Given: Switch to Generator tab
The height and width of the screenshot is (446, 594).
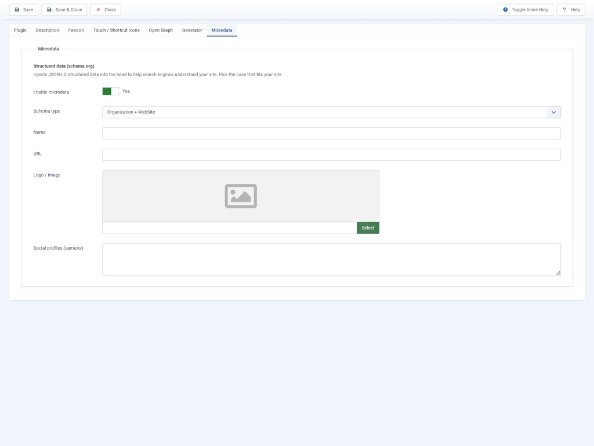Looking at the screenshot, I should point(192,30).
